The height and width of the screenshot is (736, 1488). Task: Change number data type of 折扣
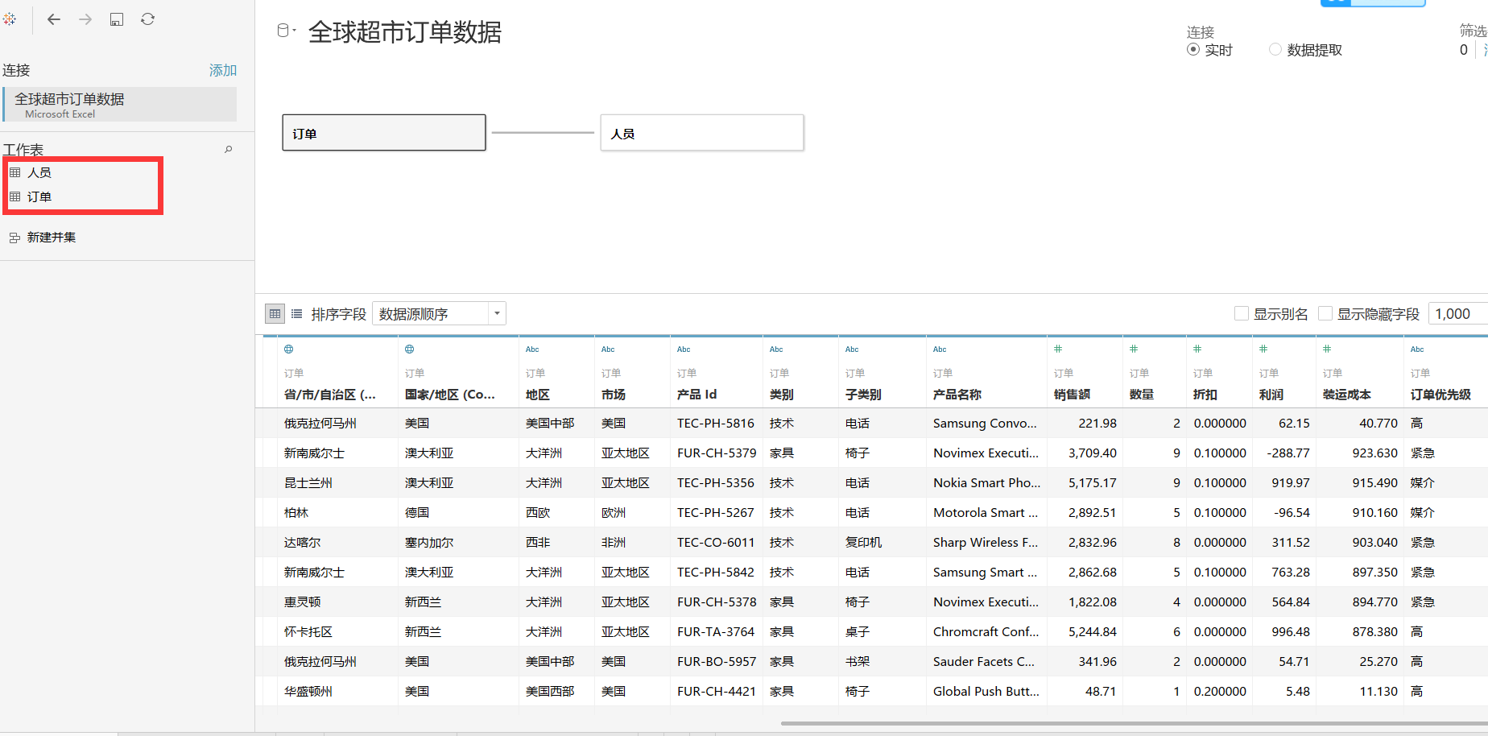coord(1197,349)
